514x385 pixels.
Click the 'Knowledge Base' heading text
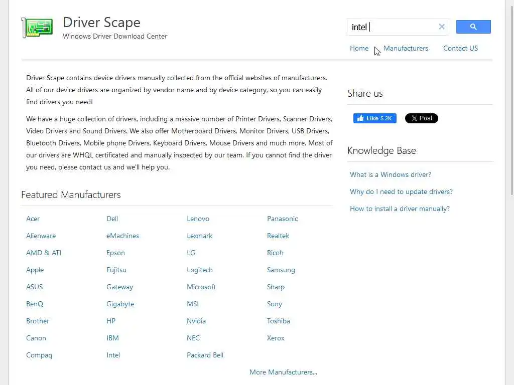point(381,150)
